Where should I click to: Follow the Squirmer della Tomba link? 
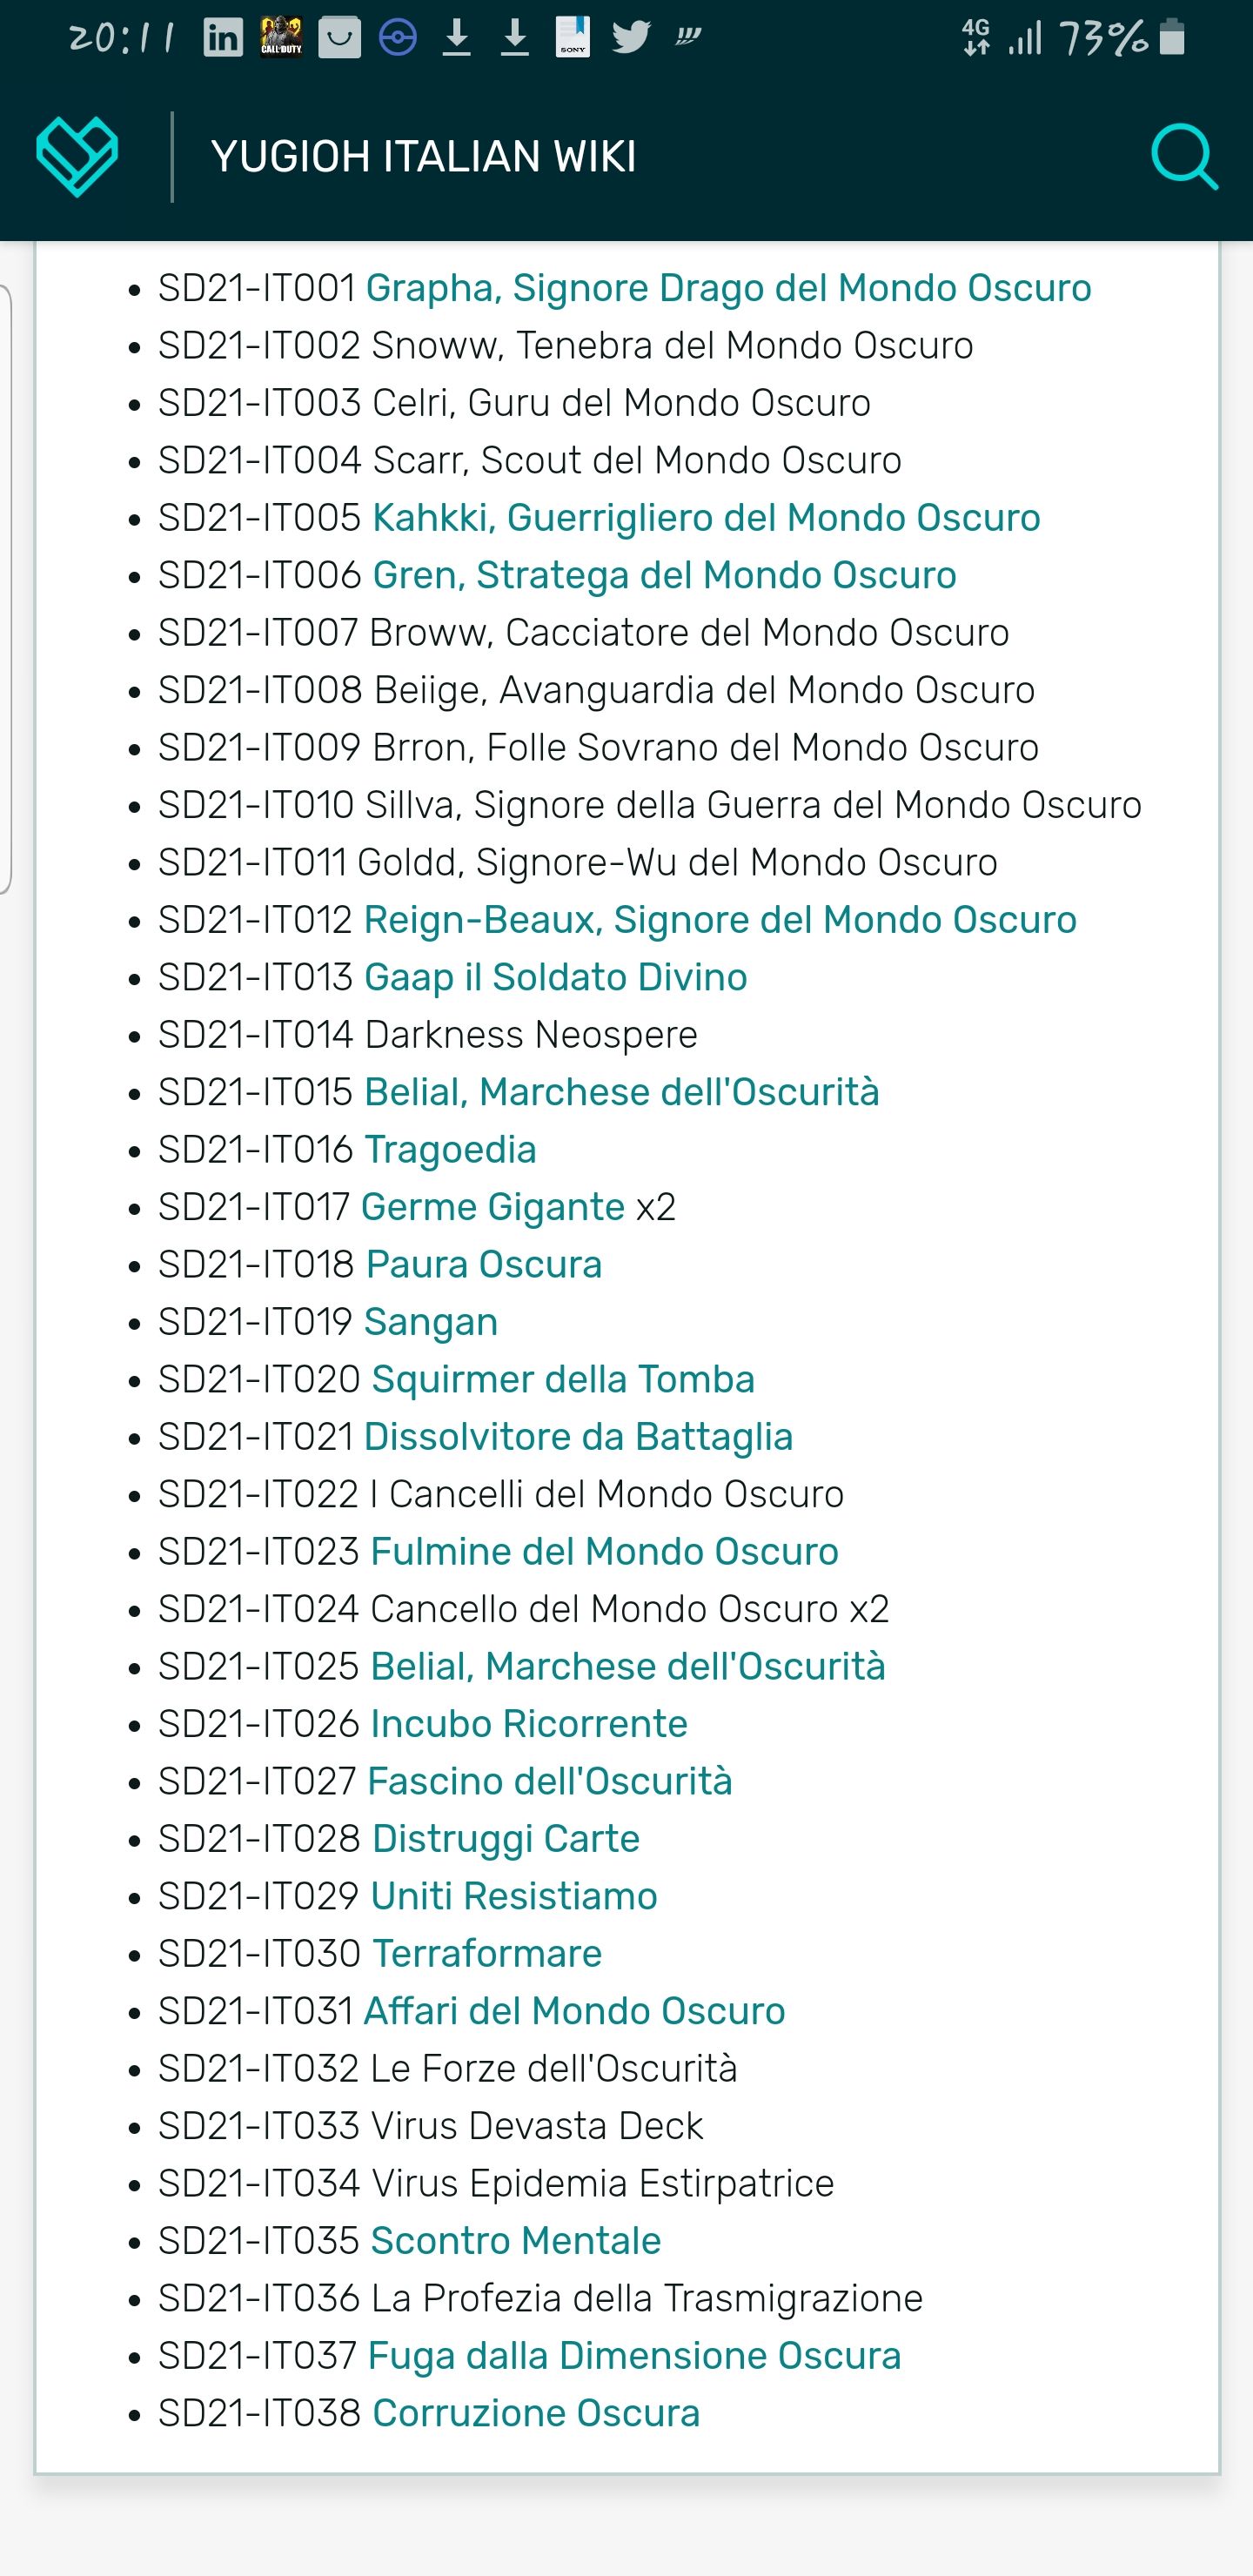(563, 1379)
